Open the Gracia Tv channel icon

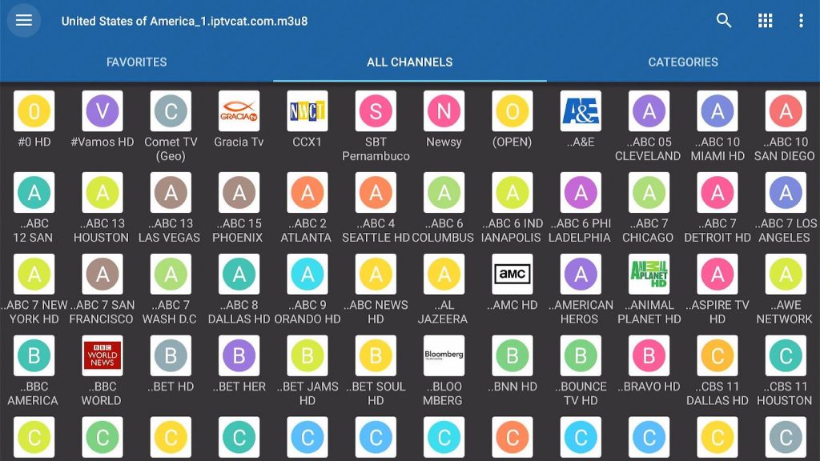point(239,111)
